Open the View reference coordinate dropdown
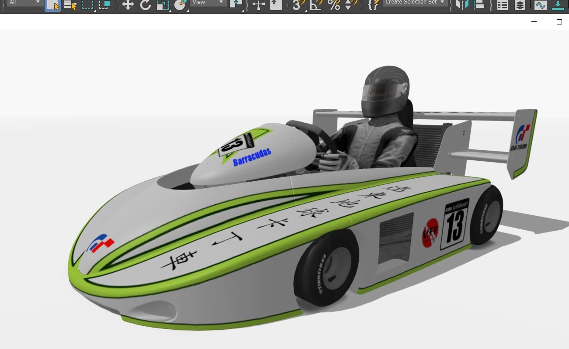569x349 pixels. click(x=208, y=3)
